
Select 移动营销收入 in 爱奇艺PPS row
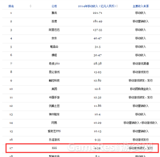pos(141,131)
